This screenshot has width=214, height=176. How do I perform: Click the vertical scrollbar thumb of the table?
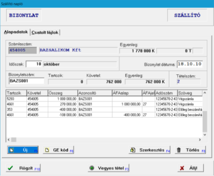205,121
